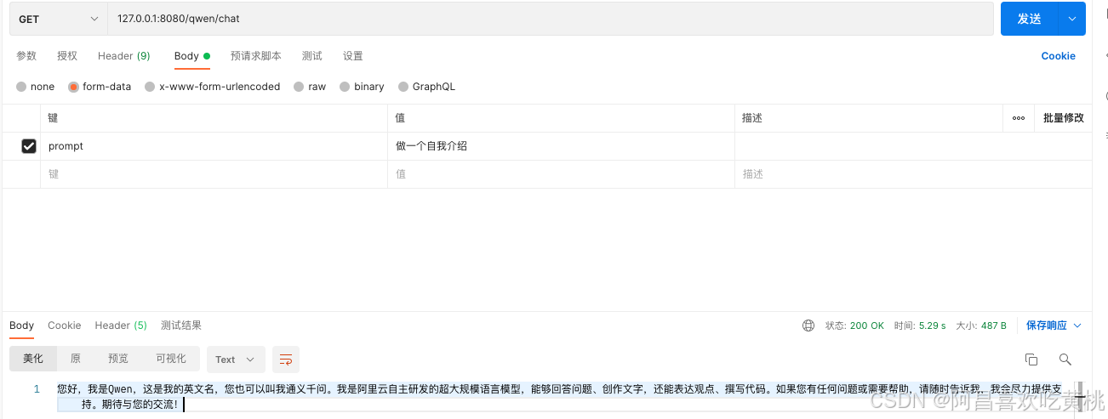Click the prompt key cell
Screen dimensions: 1108x419
pyautogui.click(x=214, y=146)
